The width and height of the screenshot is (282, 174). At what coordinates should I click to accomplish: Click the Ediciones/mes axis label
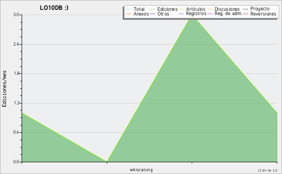click(4, 88)
